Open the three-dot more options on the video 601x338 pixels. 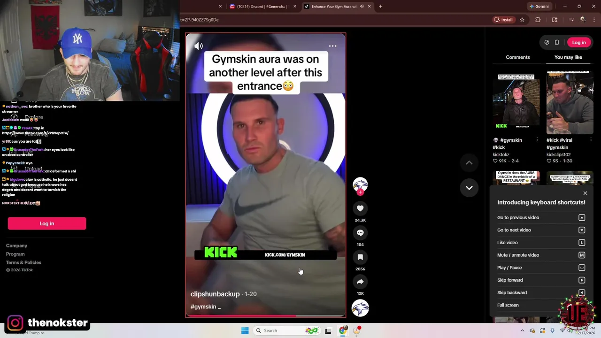coord(332,46)
